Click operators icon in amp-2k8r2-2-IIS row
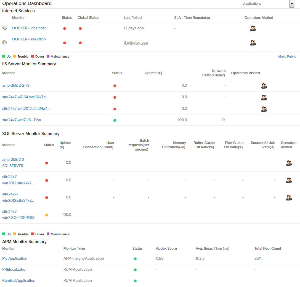Image resolution: width=300 pixels, height=287 pixels. pos(264,86)
